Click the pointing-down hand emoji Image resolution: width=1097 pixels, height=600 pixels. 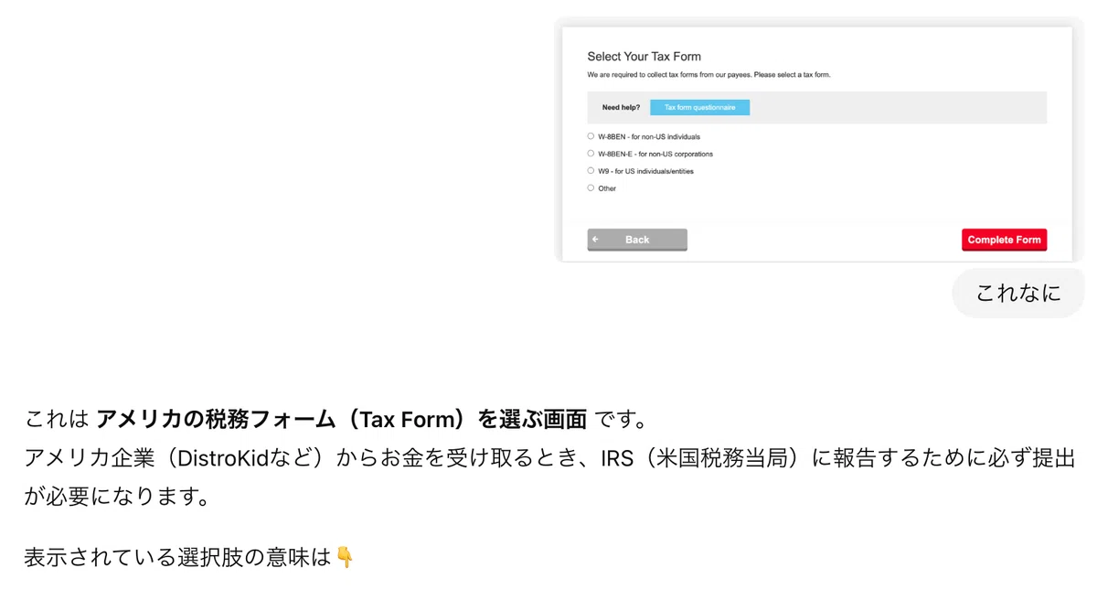click(x=345, y=556)
